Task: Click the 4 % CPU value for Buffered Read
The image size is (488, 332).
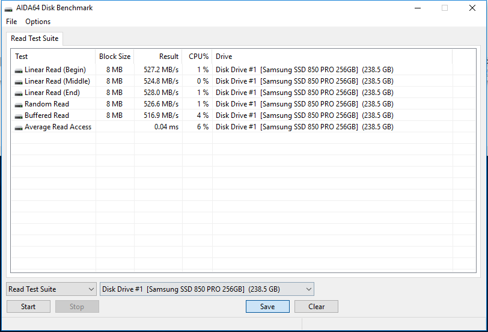Action: [203, 115]
